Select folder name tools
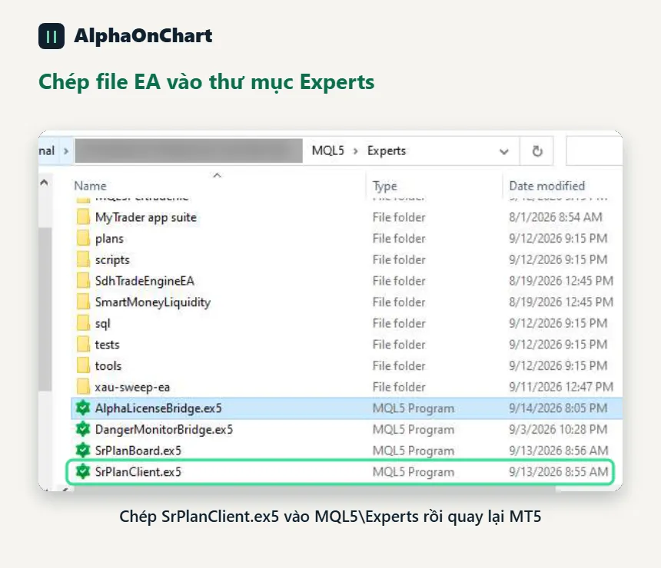 pyautogui.click(x=108, y=366)
